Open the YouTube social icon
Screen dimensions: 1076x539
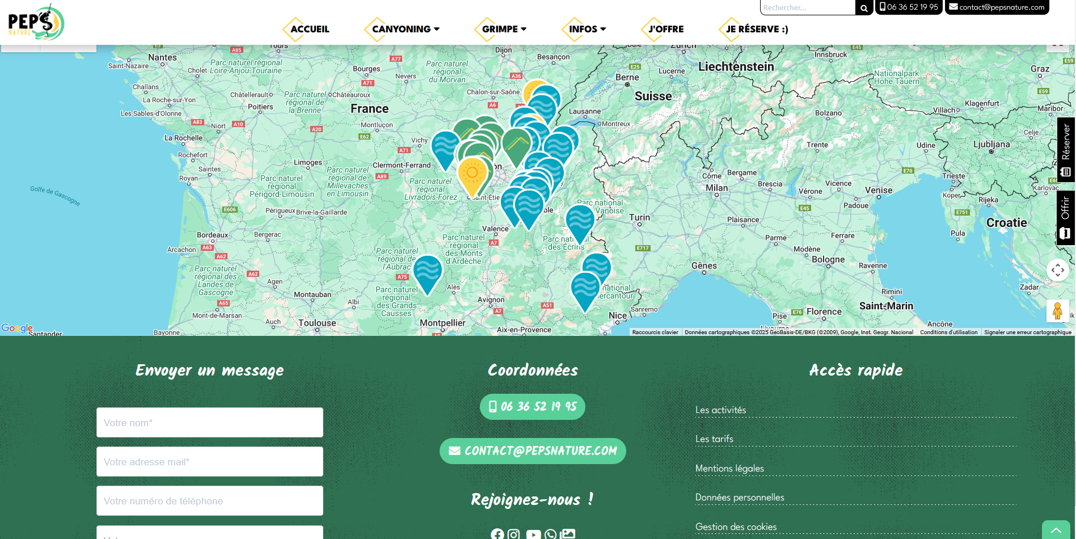(533, 534)
